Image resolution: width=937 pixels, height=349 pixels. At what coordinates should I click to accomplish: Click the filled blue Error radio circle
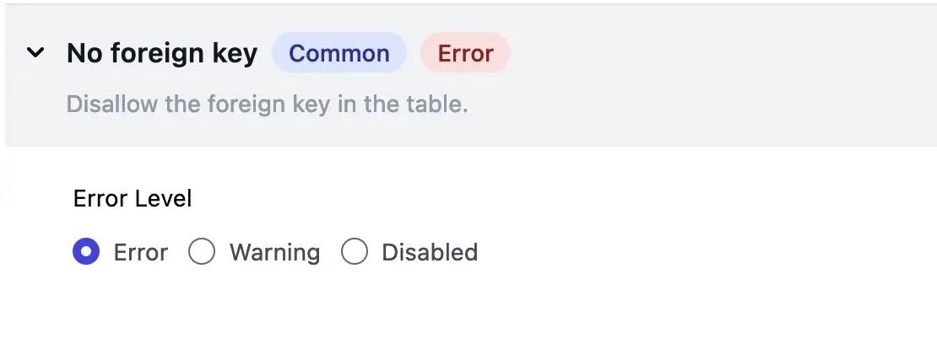[86, 252]
